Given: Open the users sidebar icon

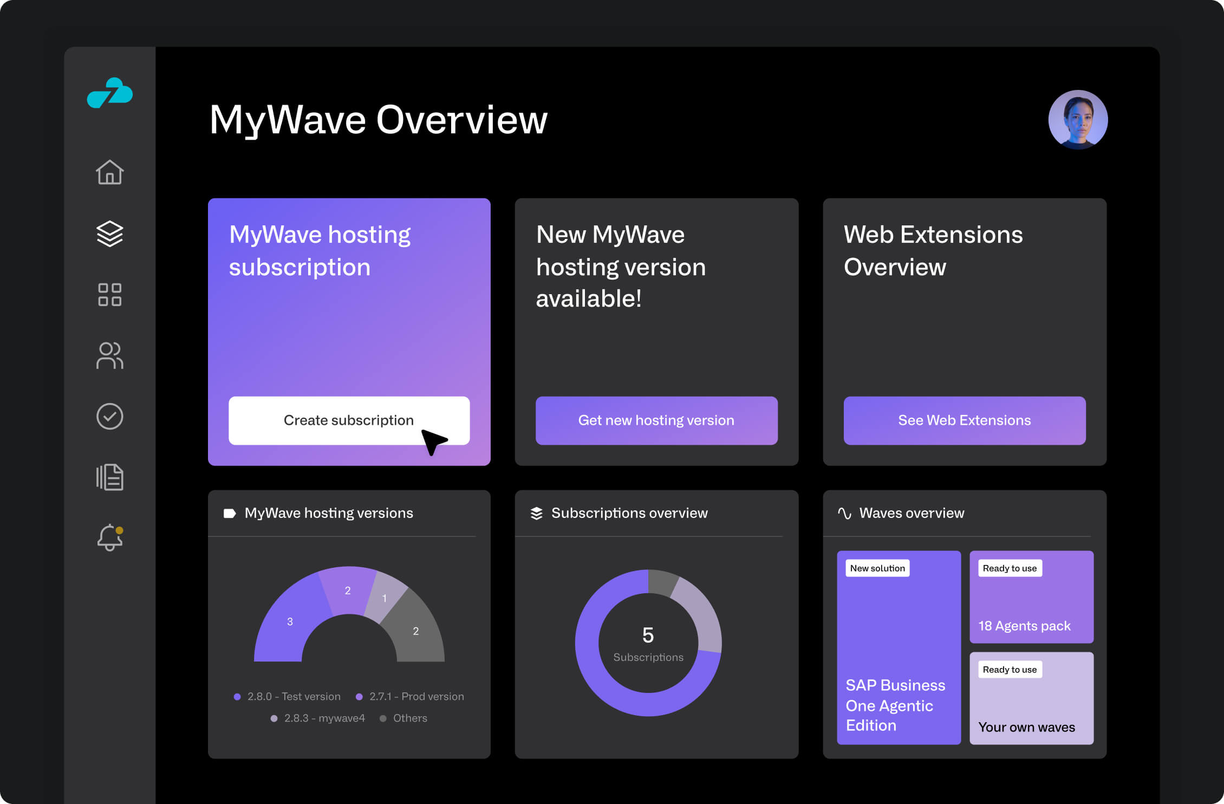Looking at the screenshot, I should click(x=110, y=356).
